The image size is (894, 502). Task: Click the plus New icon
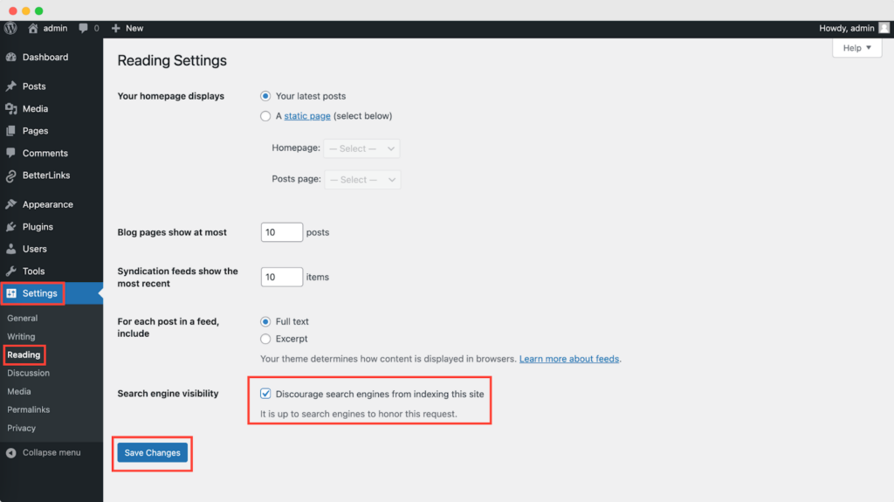(x=116, y=28)
